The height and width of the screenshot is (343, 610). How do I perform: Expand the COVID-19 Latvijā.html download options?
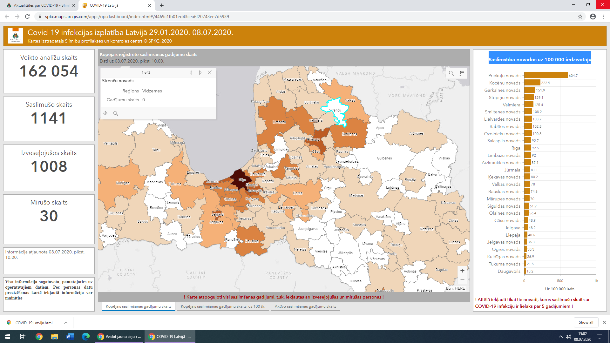66,323
